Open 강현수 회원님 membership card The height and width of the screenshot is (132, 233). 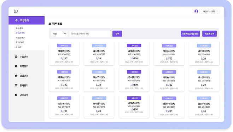169,106
